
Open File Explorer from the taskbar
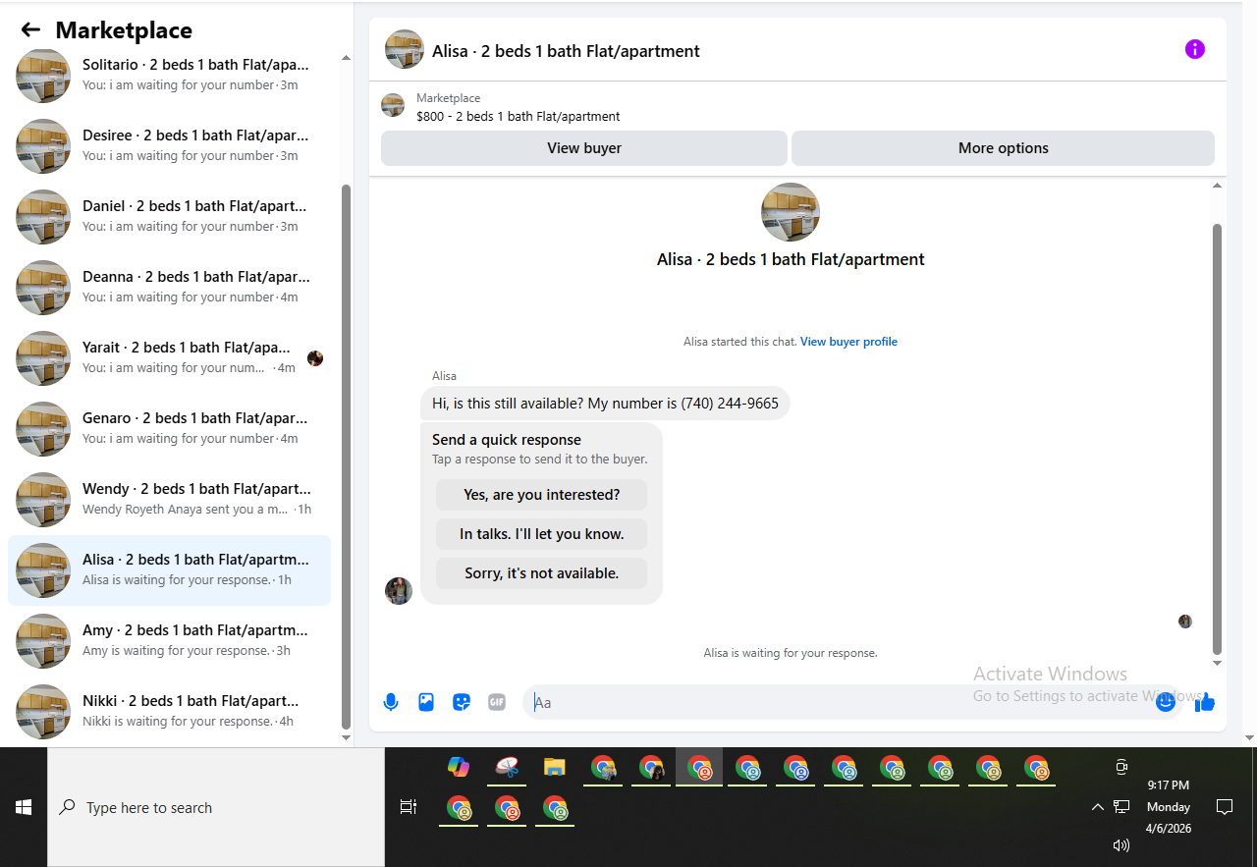[554, 767]
